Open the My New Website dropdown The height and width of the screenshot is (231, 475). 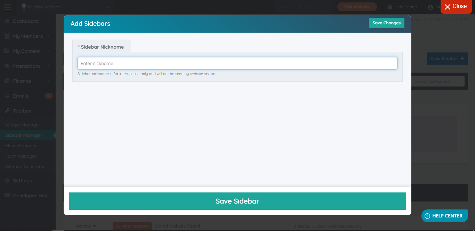65,7
